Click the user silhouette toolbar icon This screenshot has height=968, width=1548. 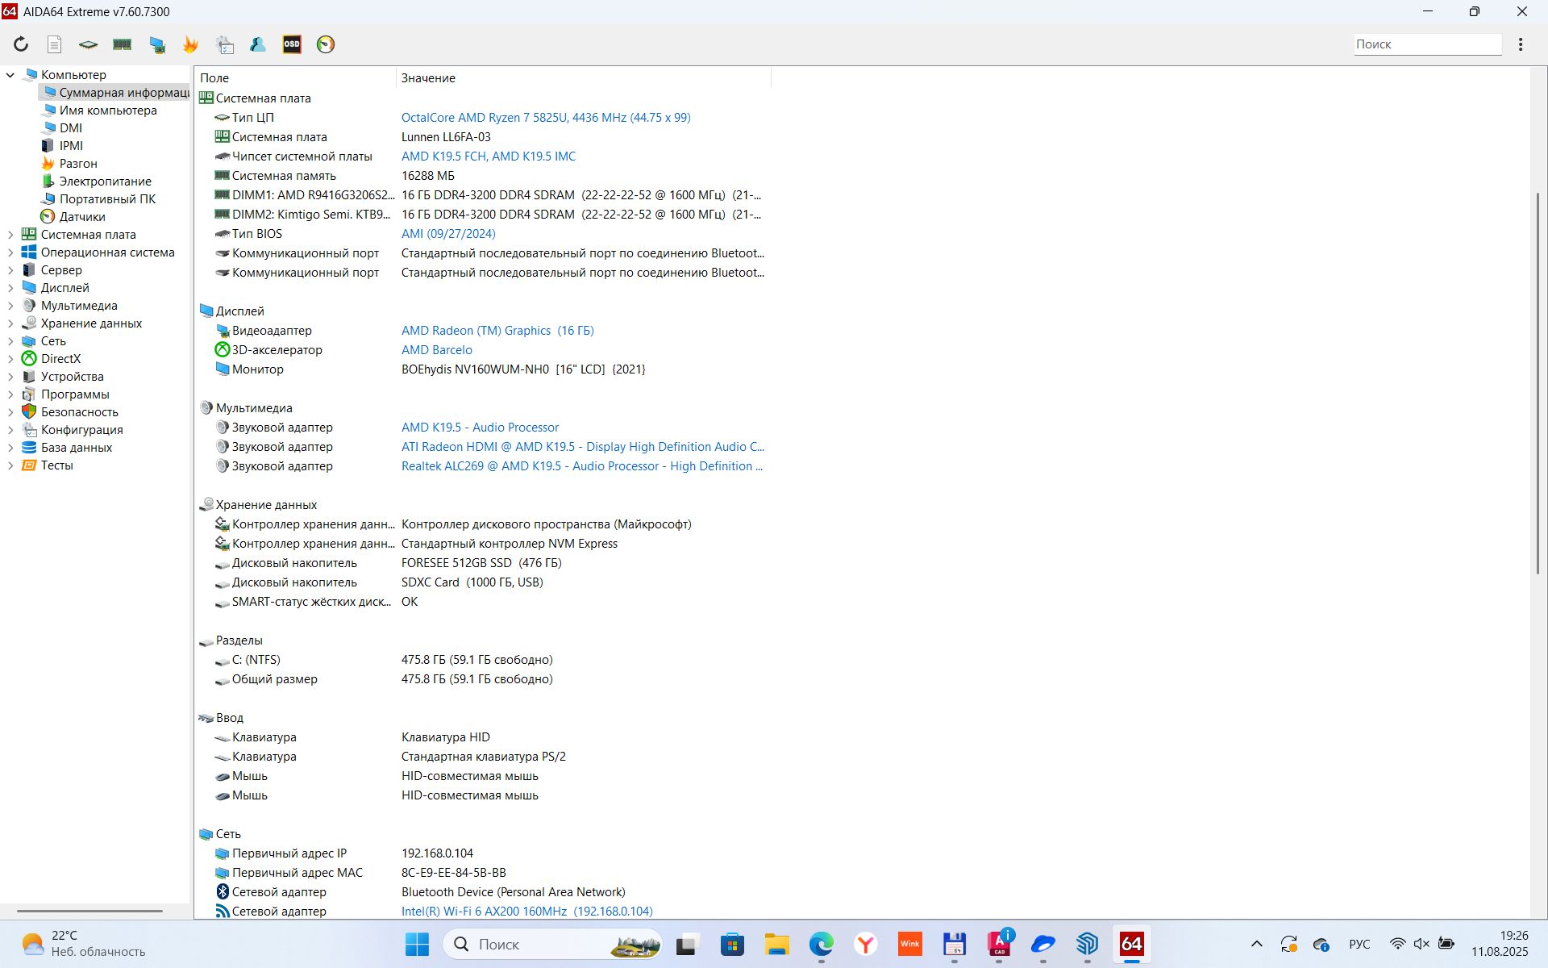point(258,44)
